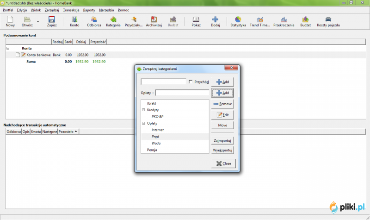Sort automatic transactions by Kwota column
370x220 pixels.
click(x=36, y=132)
